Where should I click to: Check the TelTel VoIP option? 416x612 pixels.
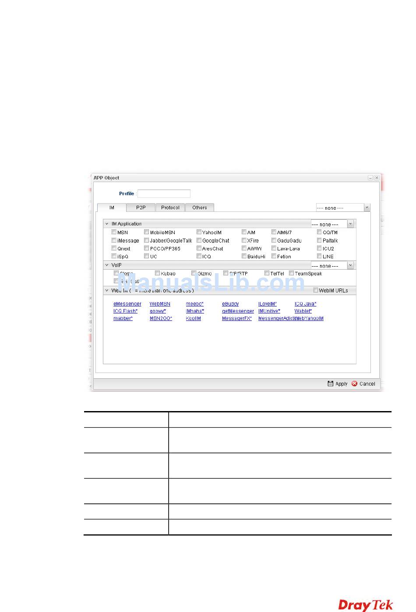pos(267,273)
